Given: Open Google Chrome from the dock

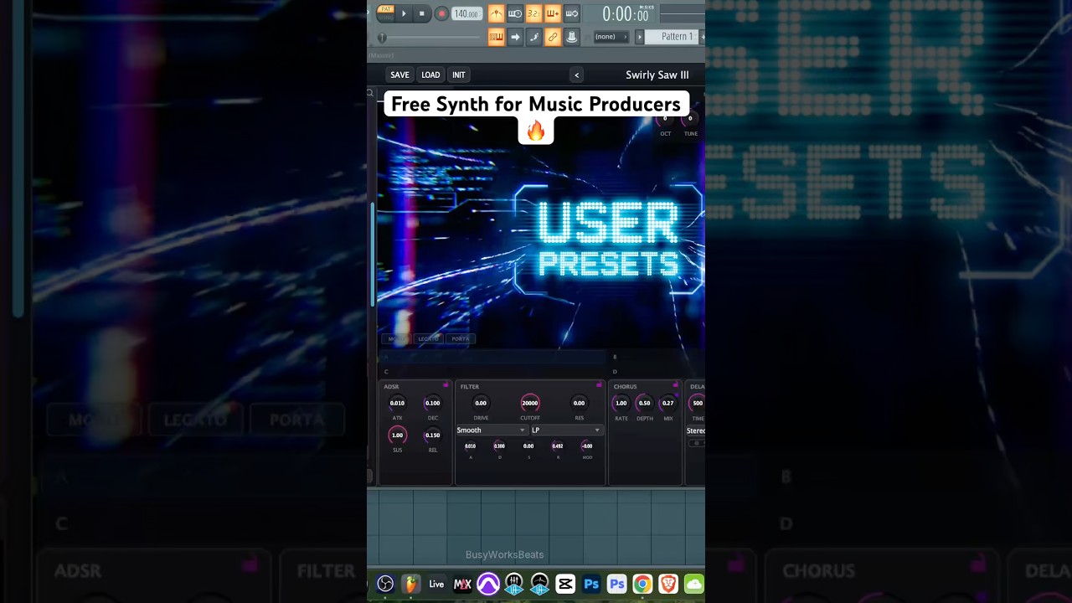Looking at the screenshot, I should (x=642, y=584).
